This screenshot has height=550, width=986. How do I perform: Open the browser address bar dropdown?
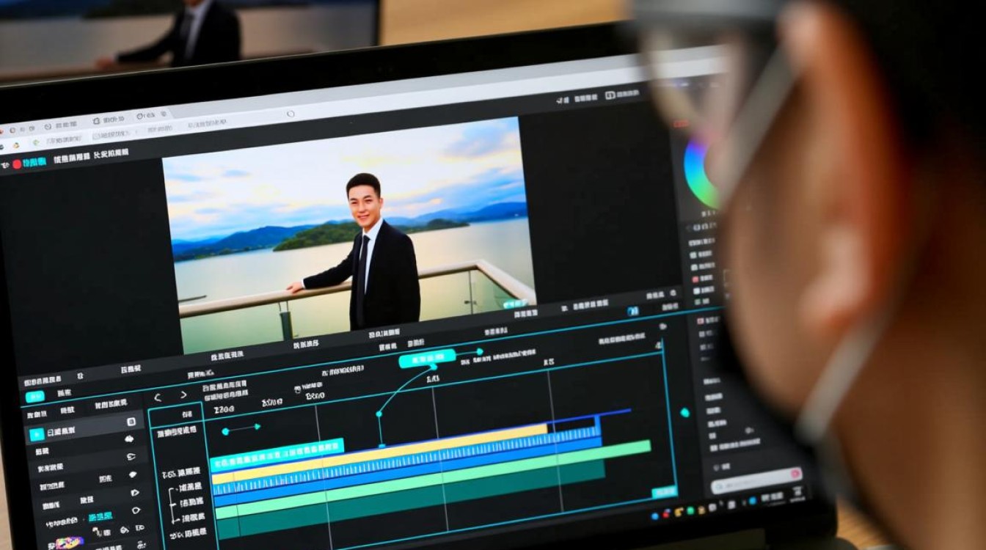click(291, 114)
